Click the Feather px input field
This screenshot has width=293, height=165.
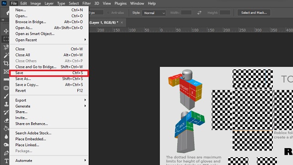point(96,13)
